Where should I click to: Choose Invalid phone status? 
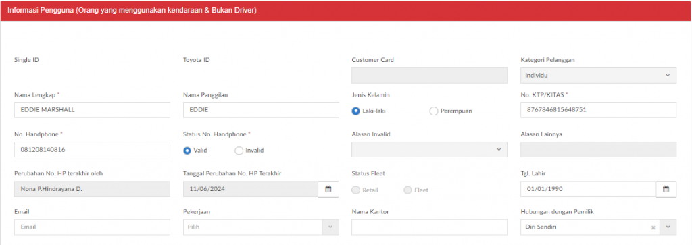(x=239, y=151)
